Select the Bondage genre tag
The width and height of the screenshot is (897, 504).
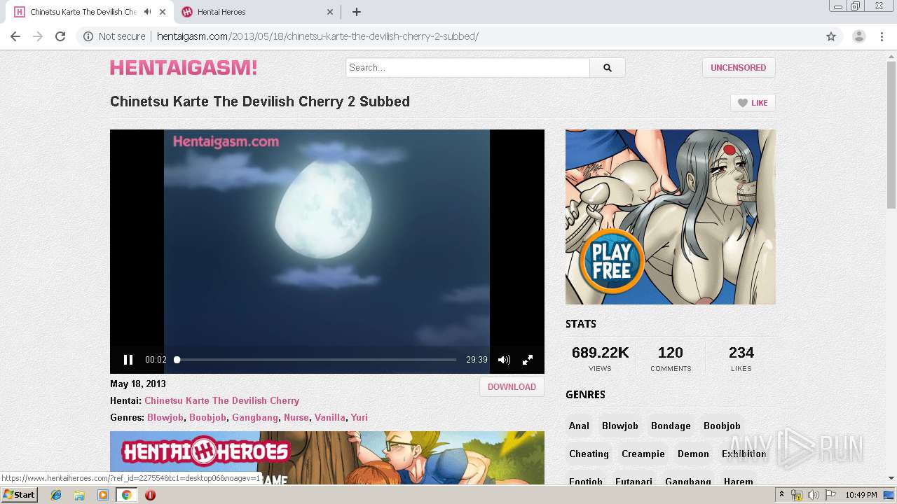(x=671, y=426)
